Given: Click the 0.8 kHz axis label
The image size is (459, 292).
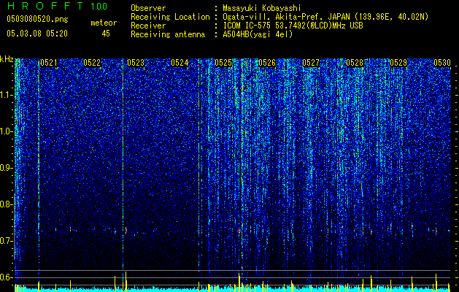Looking at the screenshot, I should 6,204.
